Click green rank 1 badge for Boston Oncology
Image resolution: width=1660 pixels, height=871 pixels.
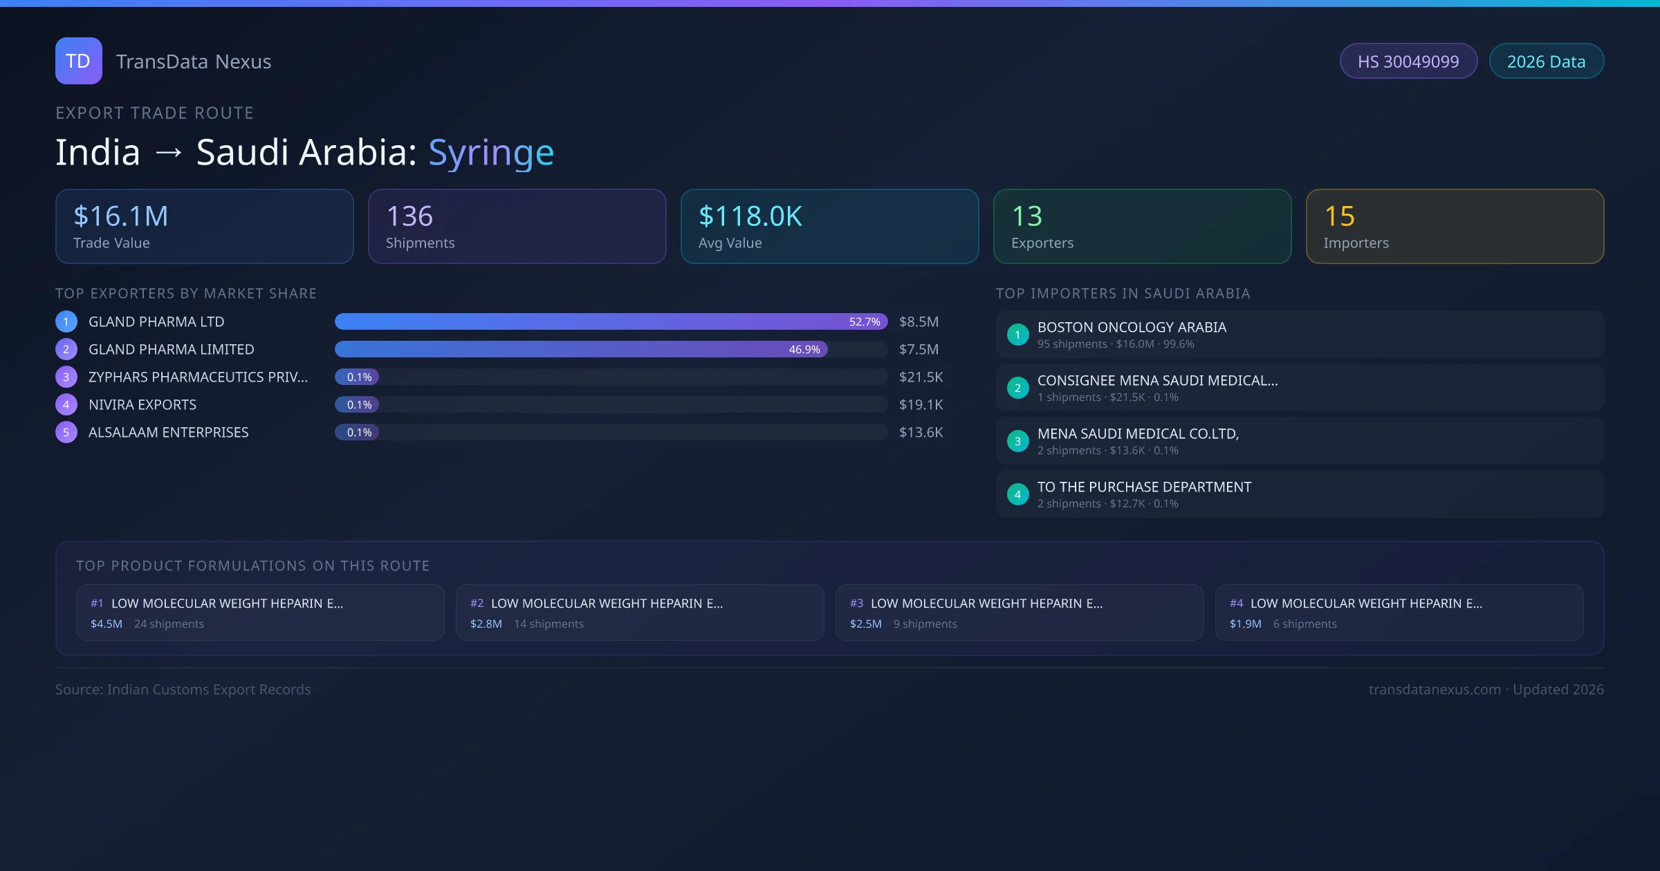(1017, 335)
